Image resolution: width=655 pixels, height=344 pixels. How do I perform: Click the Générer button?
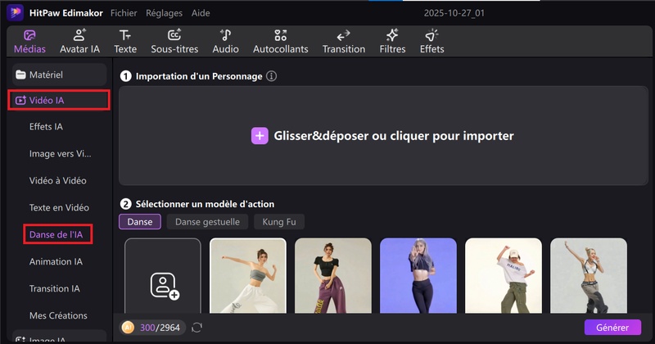(612, 328)
